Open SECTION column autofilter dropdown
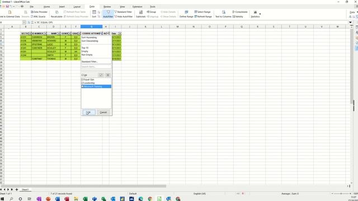 (30, 33)
